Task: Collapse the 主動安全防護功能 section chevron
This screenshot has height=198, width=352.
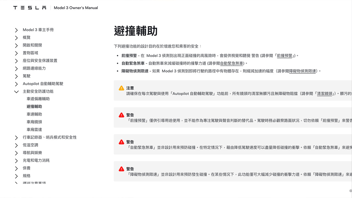Action: (x=16, y=92)
